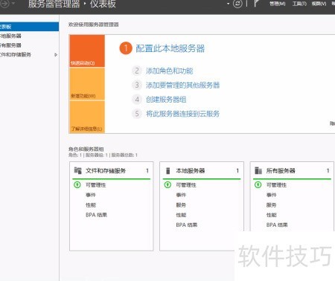Click the 新增功能(W) tile
335x281 pixels.
click(87, 84)
